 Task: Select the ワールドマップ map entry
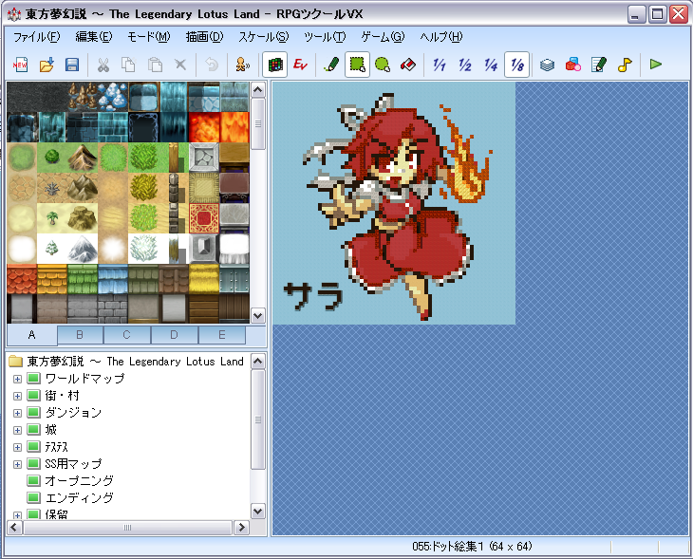click(x=84, y=379)
